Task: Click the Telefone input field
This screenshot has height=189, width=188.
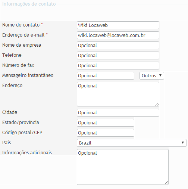Action: 118,56
